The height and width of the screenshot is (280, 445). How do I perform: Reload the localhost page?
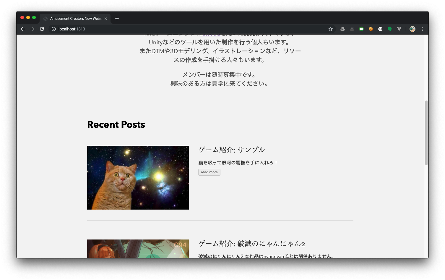(42, 29)
